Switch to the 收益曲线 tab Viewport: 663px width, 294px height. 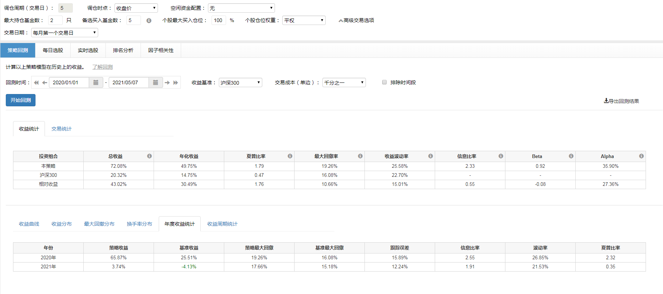pyautogui.click(x=29, y=224)
